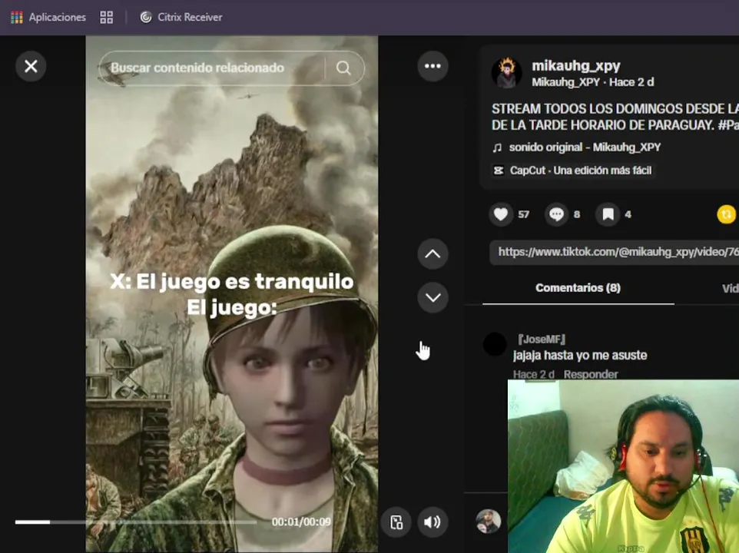The image size is (739, 553).
Task: Open the mikauhg_xpy username link
Action: [x=576, y=66]
